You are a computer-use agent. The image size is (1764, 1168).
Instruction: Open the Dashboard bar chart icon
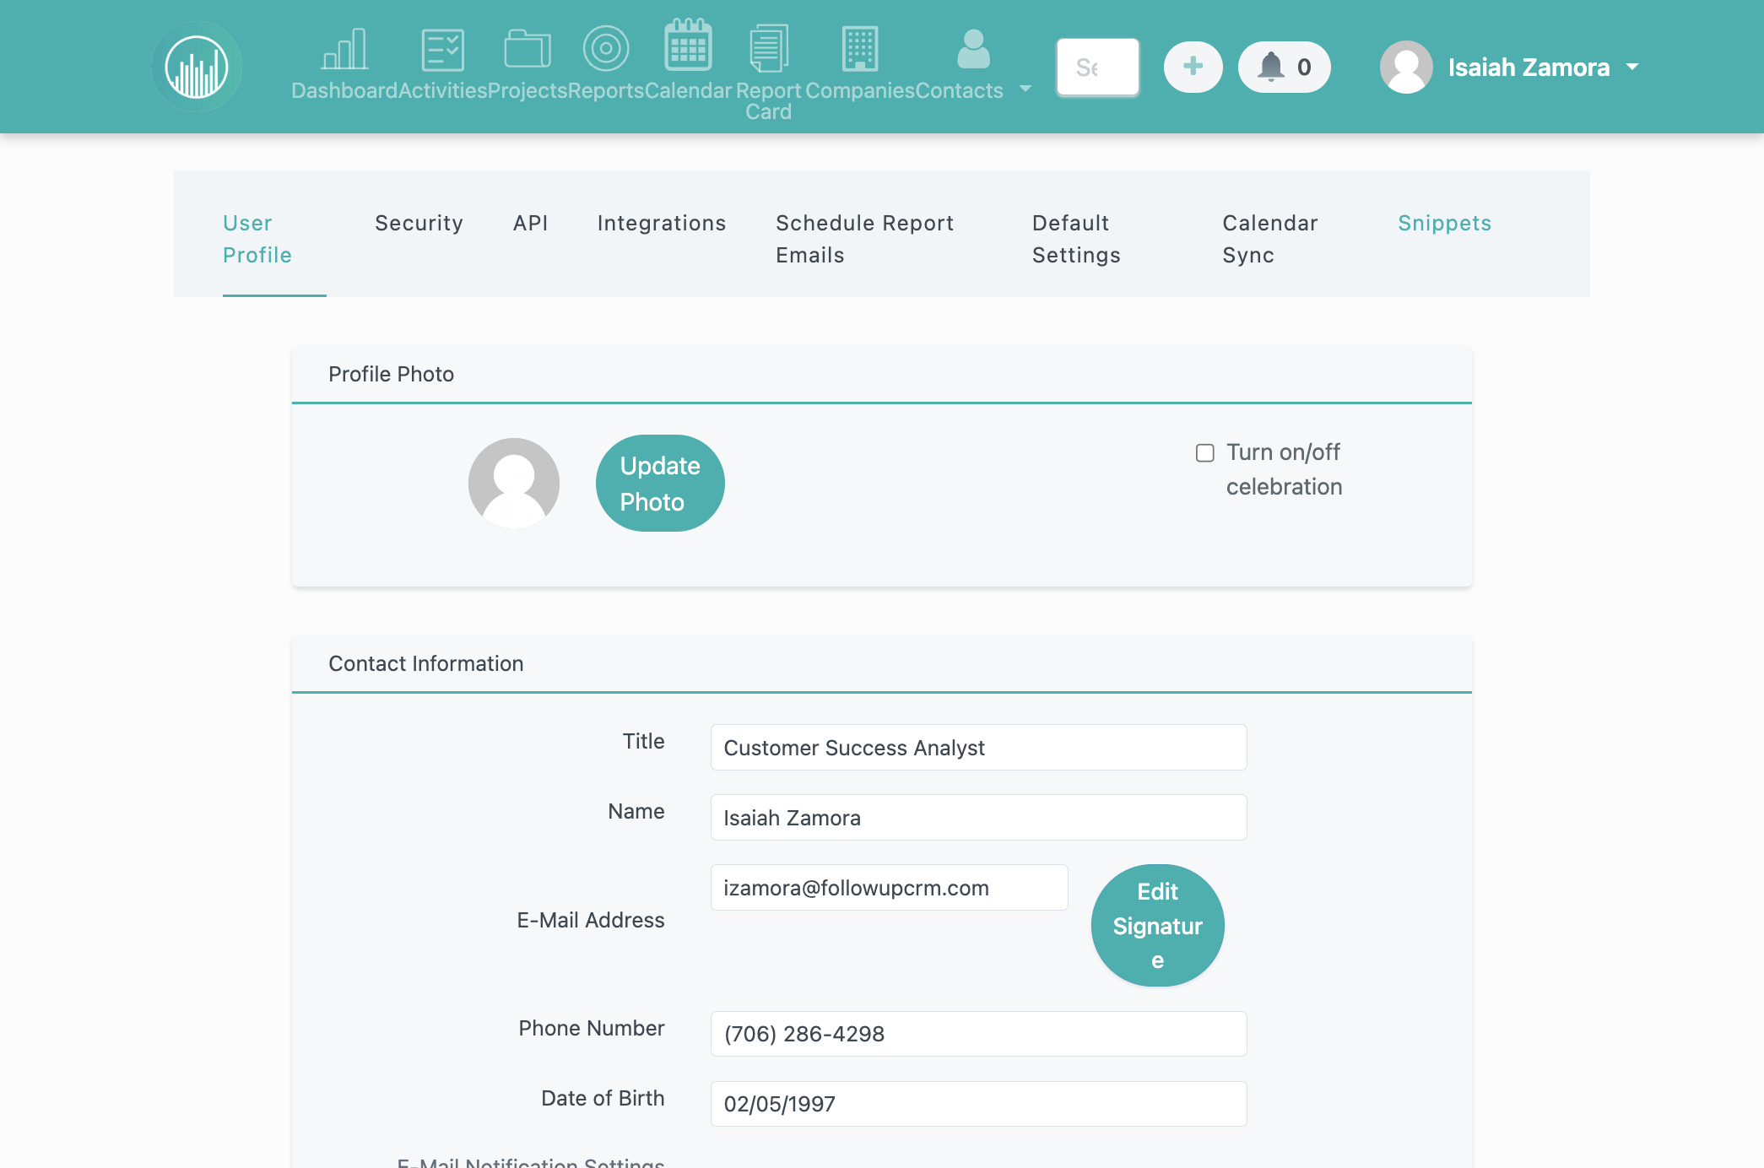344,49
